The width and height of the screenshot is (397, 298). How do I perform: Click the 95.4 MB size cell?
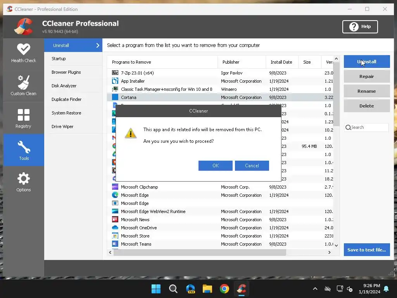tap(309, 146)
